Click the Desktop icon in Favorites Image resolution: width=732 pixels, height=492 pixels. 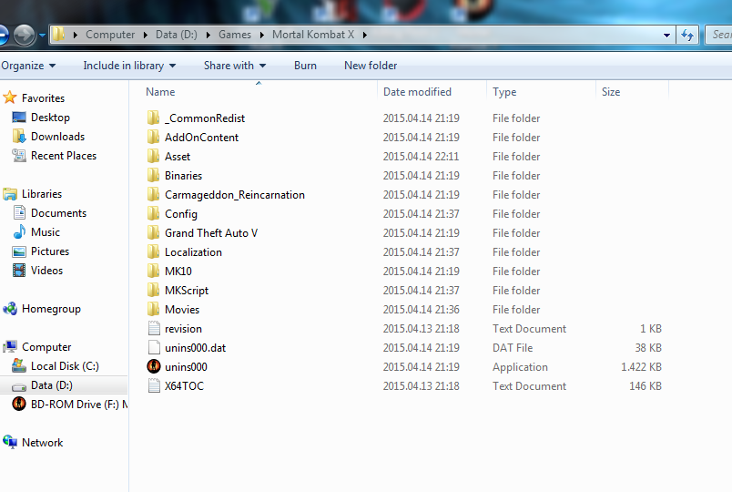tap(19, 118)
